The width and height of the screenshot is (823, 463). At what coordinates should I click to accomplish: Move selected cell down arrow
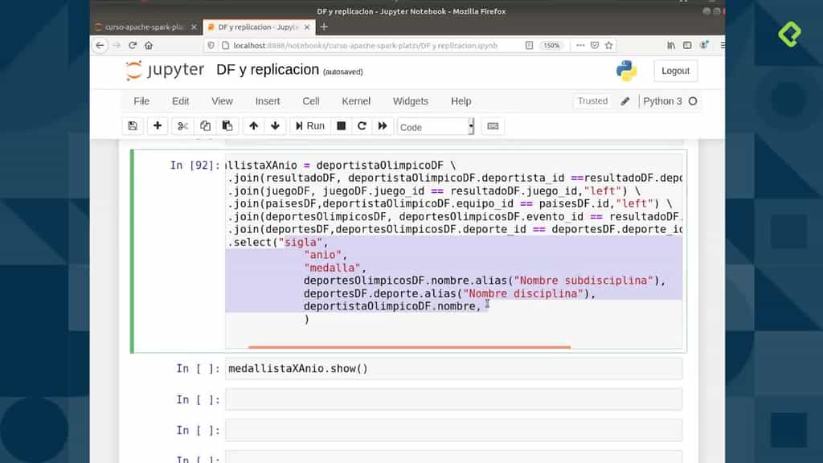(x=275, y=126)
